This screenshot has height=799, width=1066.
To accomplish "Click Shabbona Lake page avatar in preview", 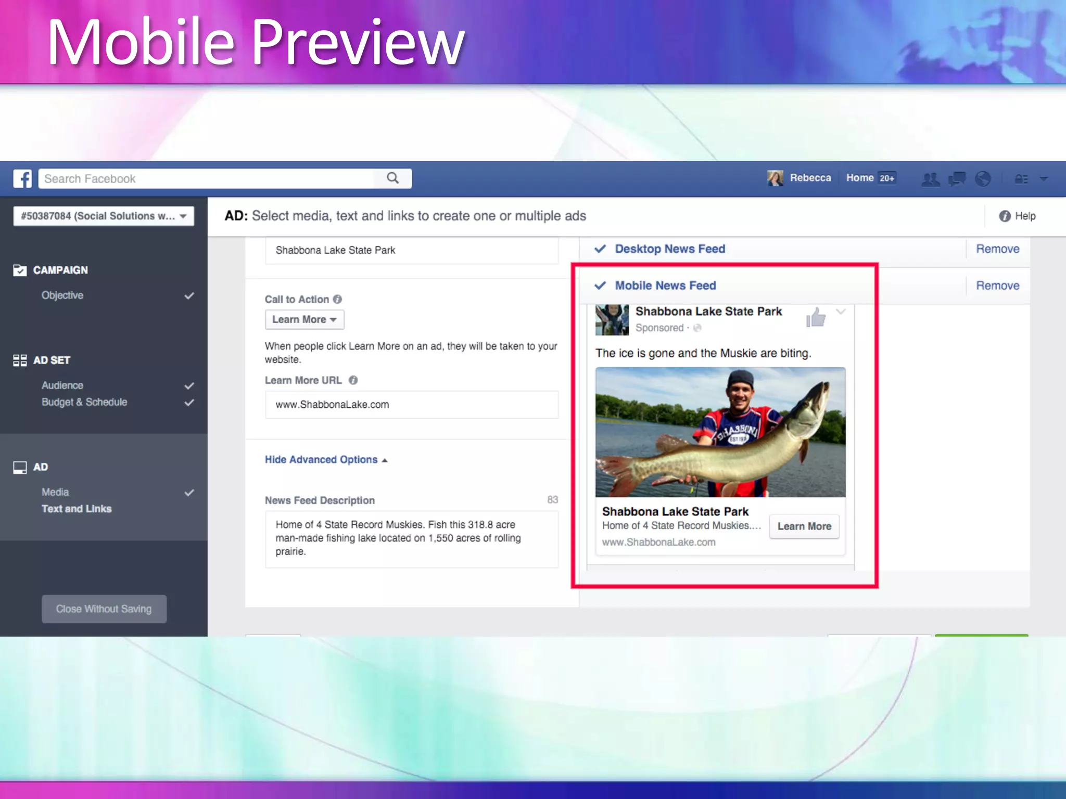I will click(612, 319).
